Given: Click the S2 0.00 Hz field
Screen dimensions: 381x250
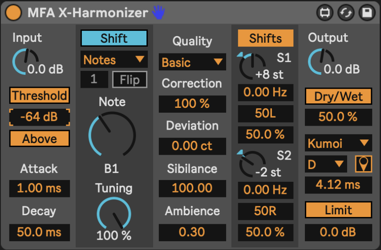Looking at the screenshot, I should tap(266, 190).
